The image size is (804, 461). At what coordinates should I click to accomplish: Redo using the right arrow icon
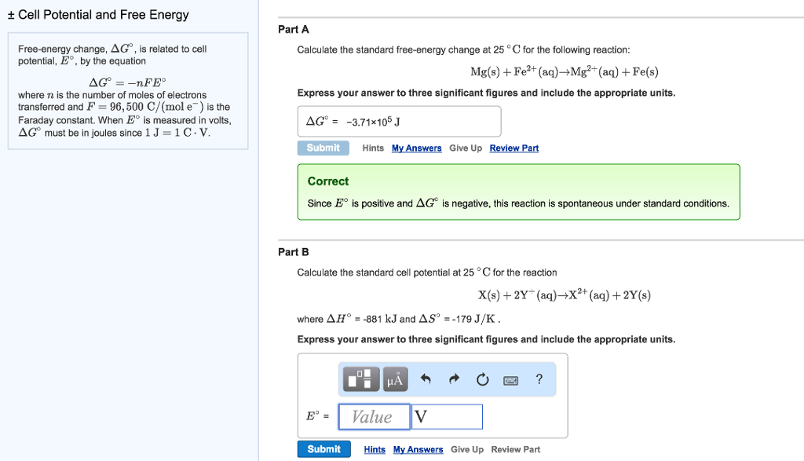click(453, 379)
